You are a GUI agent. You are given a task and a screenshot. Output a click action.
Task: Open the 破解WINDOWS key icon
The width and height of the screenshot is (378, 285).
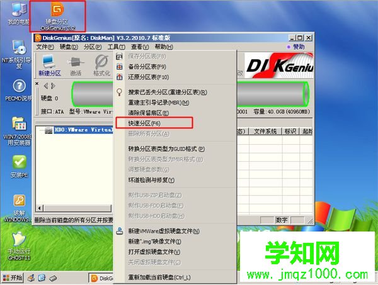point(18,208)
